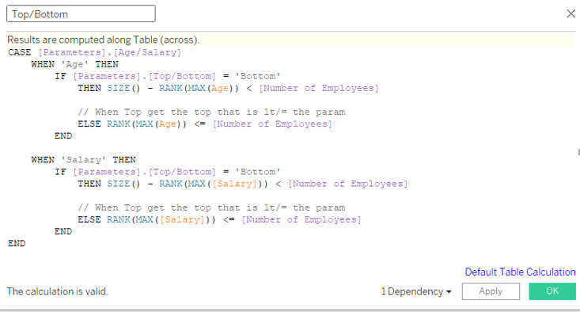The image size is (580, 312).
Task: Click the Apply button
Action: [x=491, y=291]
